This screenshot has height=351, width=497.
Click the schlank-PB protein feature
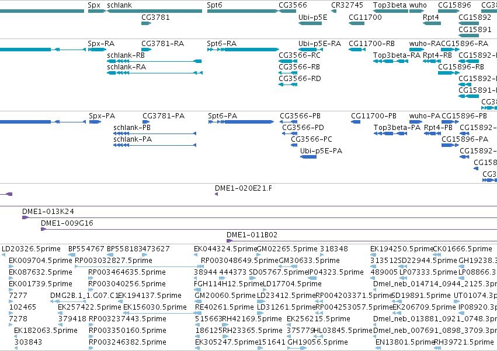click(155, 134)
